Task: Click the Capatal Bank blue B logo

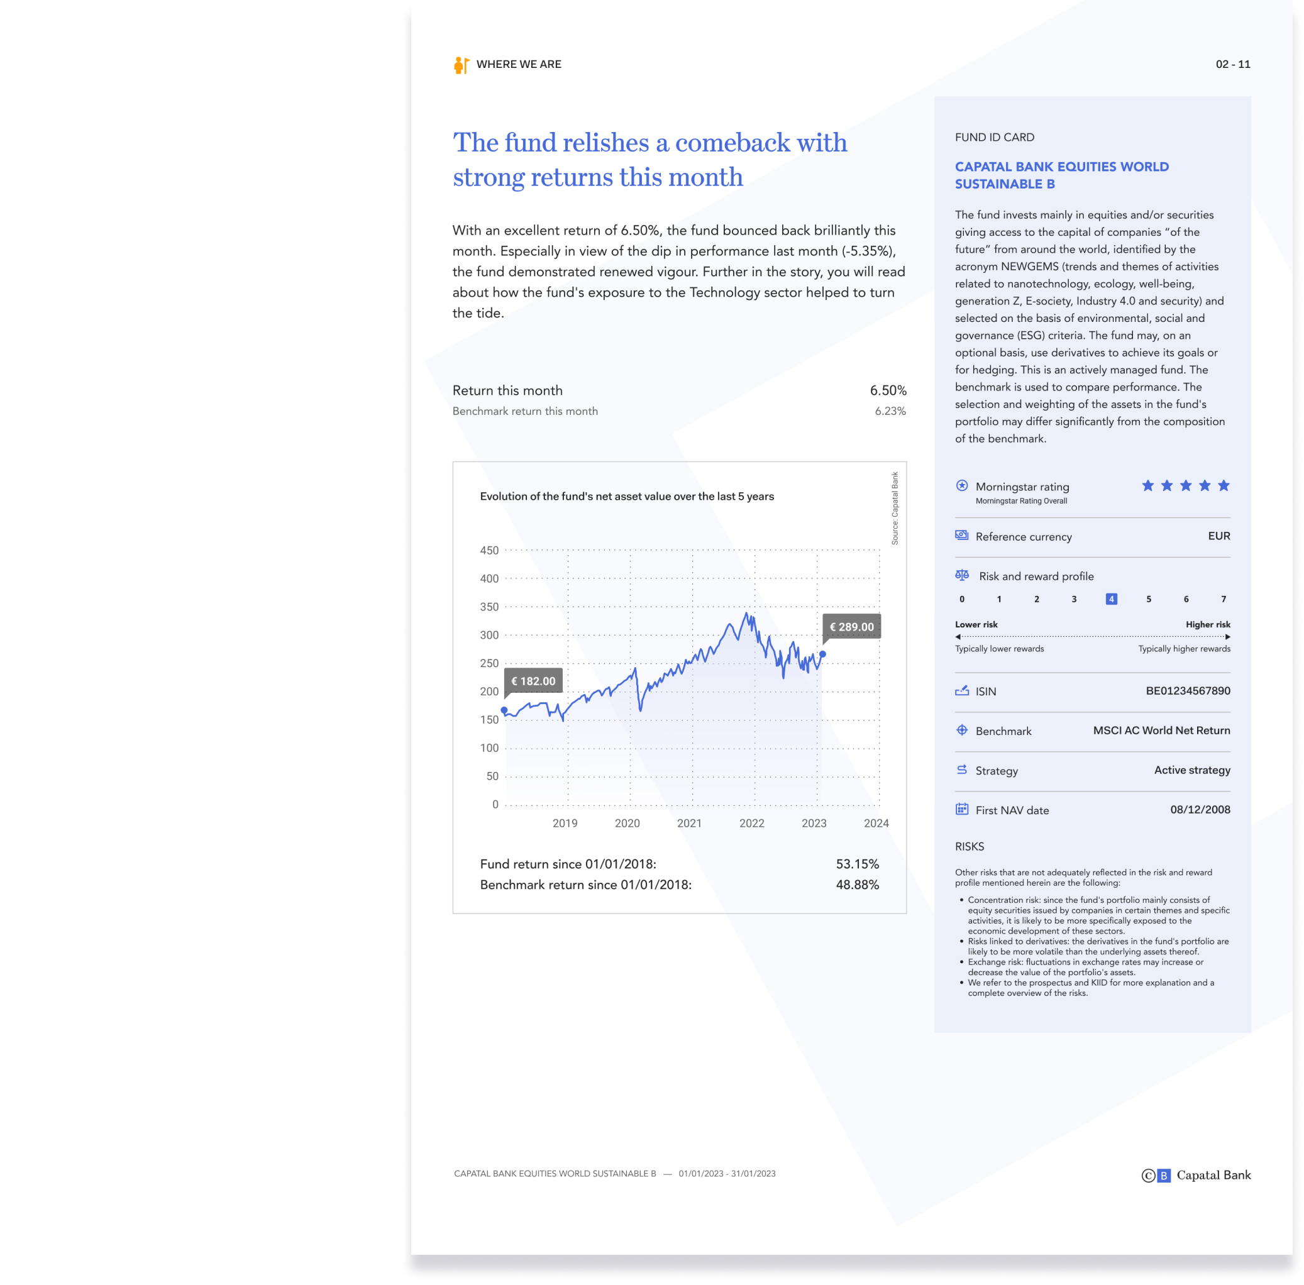Action: 1164,1176
